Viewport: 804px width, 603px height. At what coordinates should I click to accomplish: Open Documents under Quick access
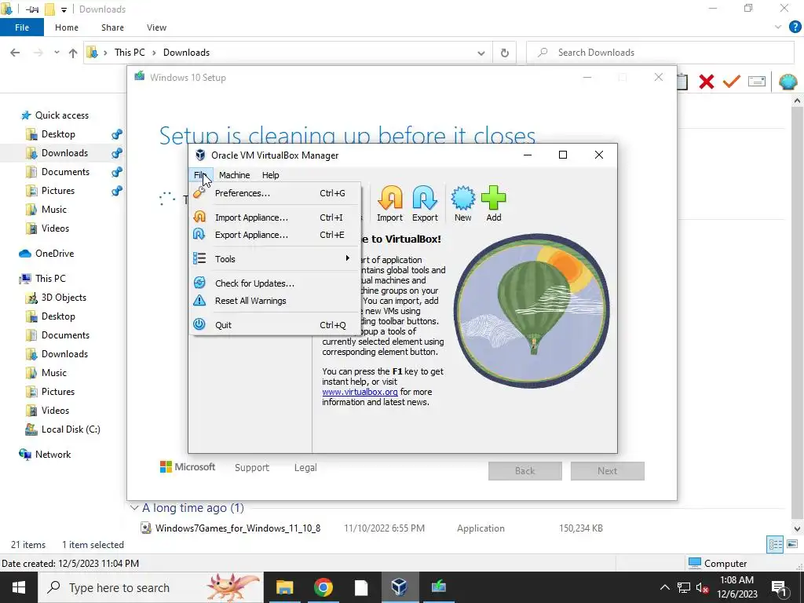[x=65, y=172]
